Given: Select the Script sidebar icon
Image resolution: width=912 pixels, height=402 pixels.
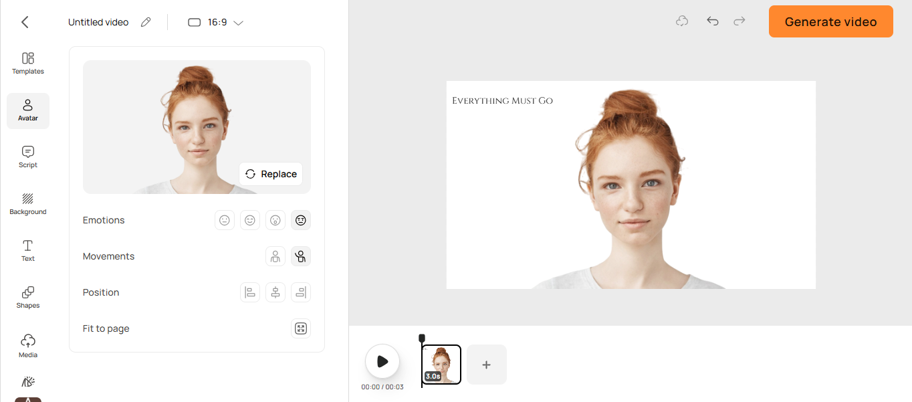Looking at the screenshot, I should coord(27,157).
